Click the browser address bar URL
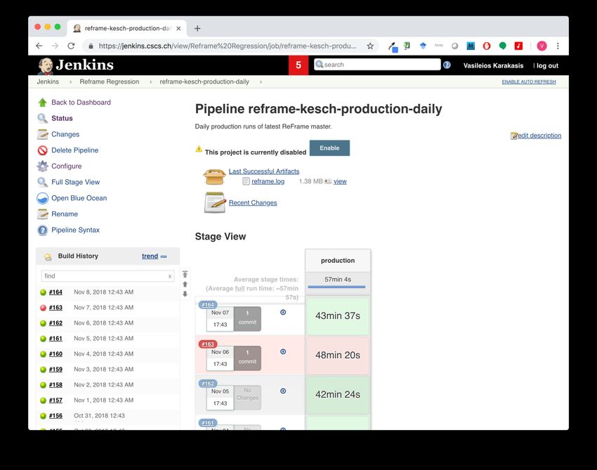 pyautogui.click(x=228, y=46)
